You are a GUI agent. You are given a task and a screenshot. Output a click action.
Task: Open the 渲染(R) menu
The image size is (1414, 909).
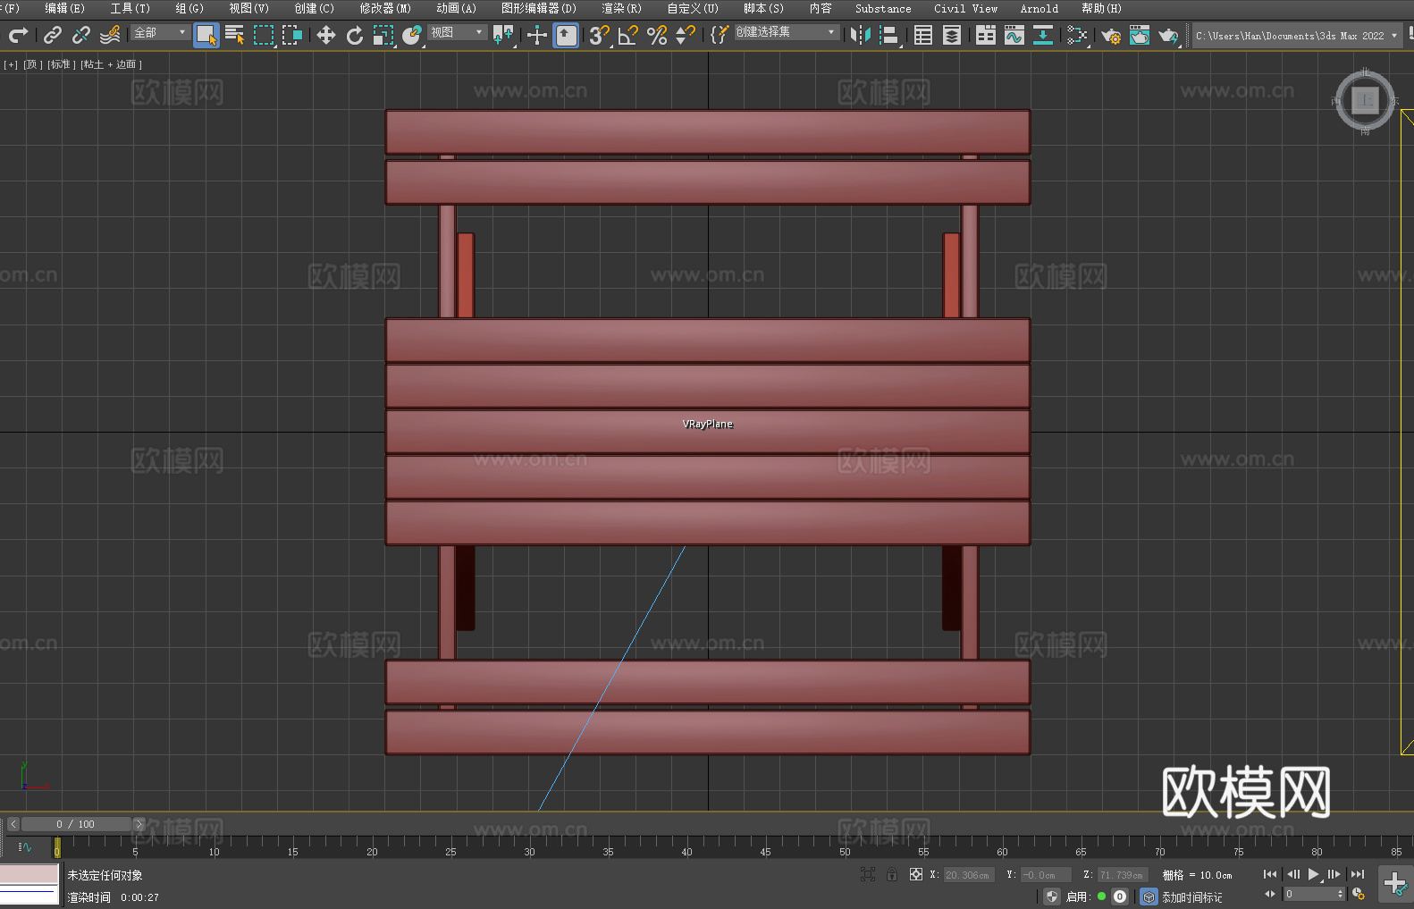[621, 8]
